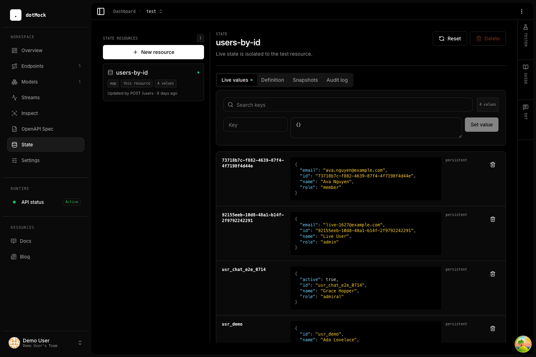Click the Reset button
The height and width of the screenshot is (357, 536).
[x=450, y=39]
